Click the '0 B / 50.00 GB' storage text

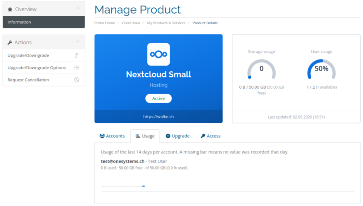click(x=253, y=87)
